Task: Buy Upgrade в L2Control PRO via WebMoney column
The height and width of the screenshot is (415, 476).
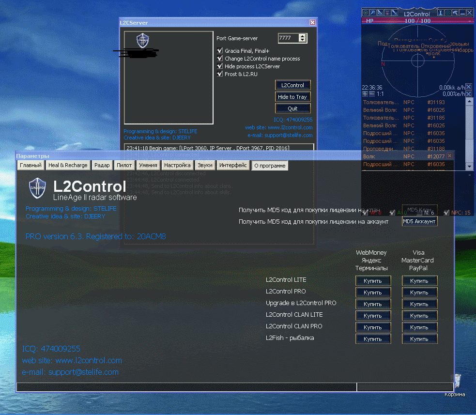Action: 373,304
